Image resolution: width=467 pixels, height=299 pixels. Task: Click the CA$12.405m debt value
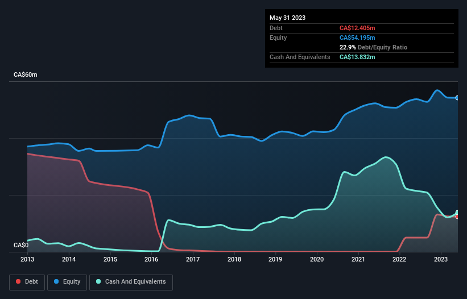[x=357, y=28]
